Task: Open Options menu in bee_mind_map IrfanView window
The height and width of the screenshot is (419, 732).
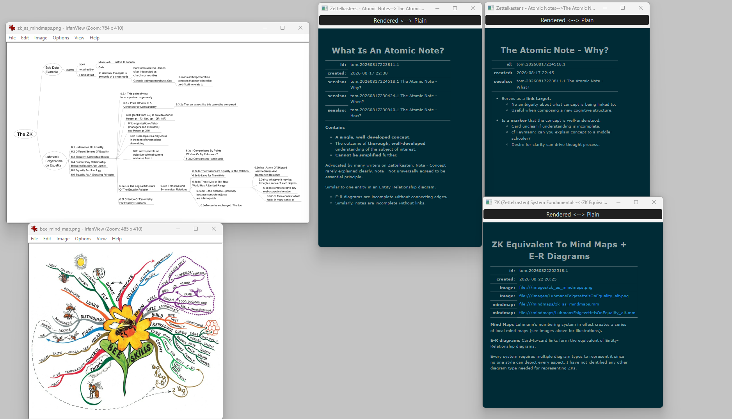Action: pyautogui.click(x=83, y=239)
